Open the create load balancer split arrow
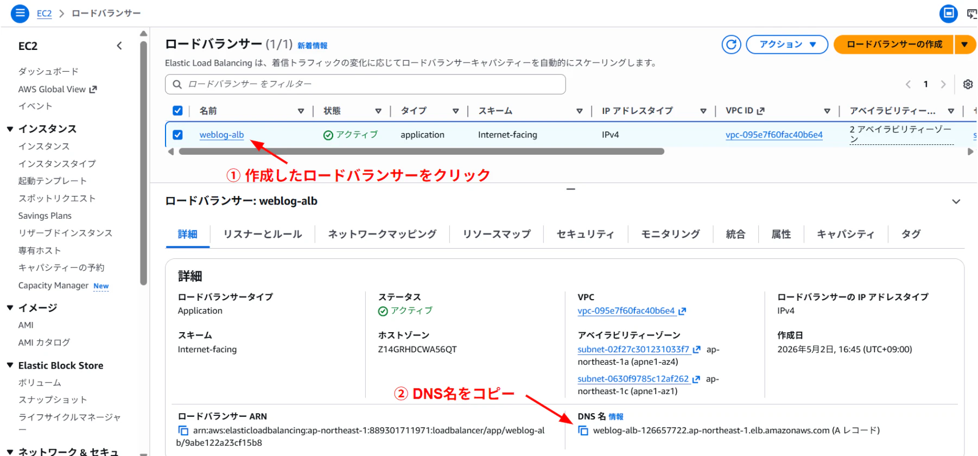 pos(964,45)
